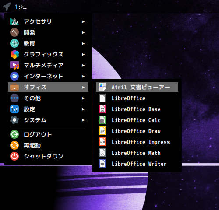Click the LibreOffice Impress icon

102,142
